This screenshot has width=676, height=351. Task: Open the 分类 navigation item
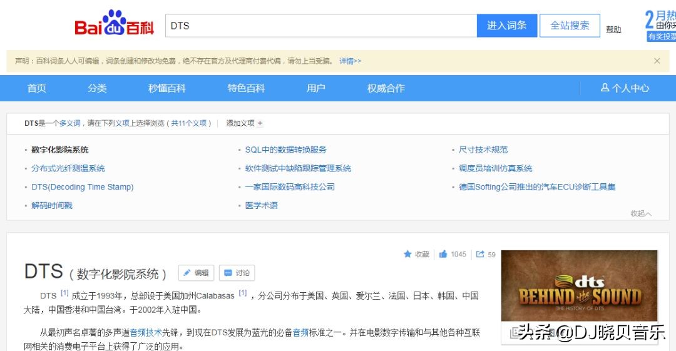(97, 88)
